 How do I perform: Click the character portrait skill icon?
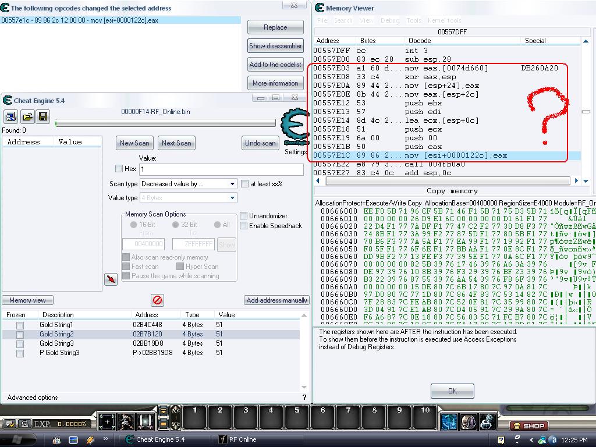(x=126, y=421)
